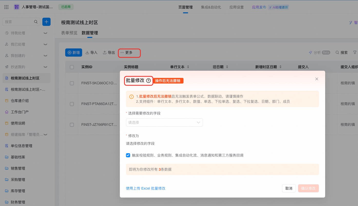Check the row FINST-5KC66OC1O checkbox
The height and width of the screenshot is (206, 358).
pyautogui.click(x=72, y=83)
